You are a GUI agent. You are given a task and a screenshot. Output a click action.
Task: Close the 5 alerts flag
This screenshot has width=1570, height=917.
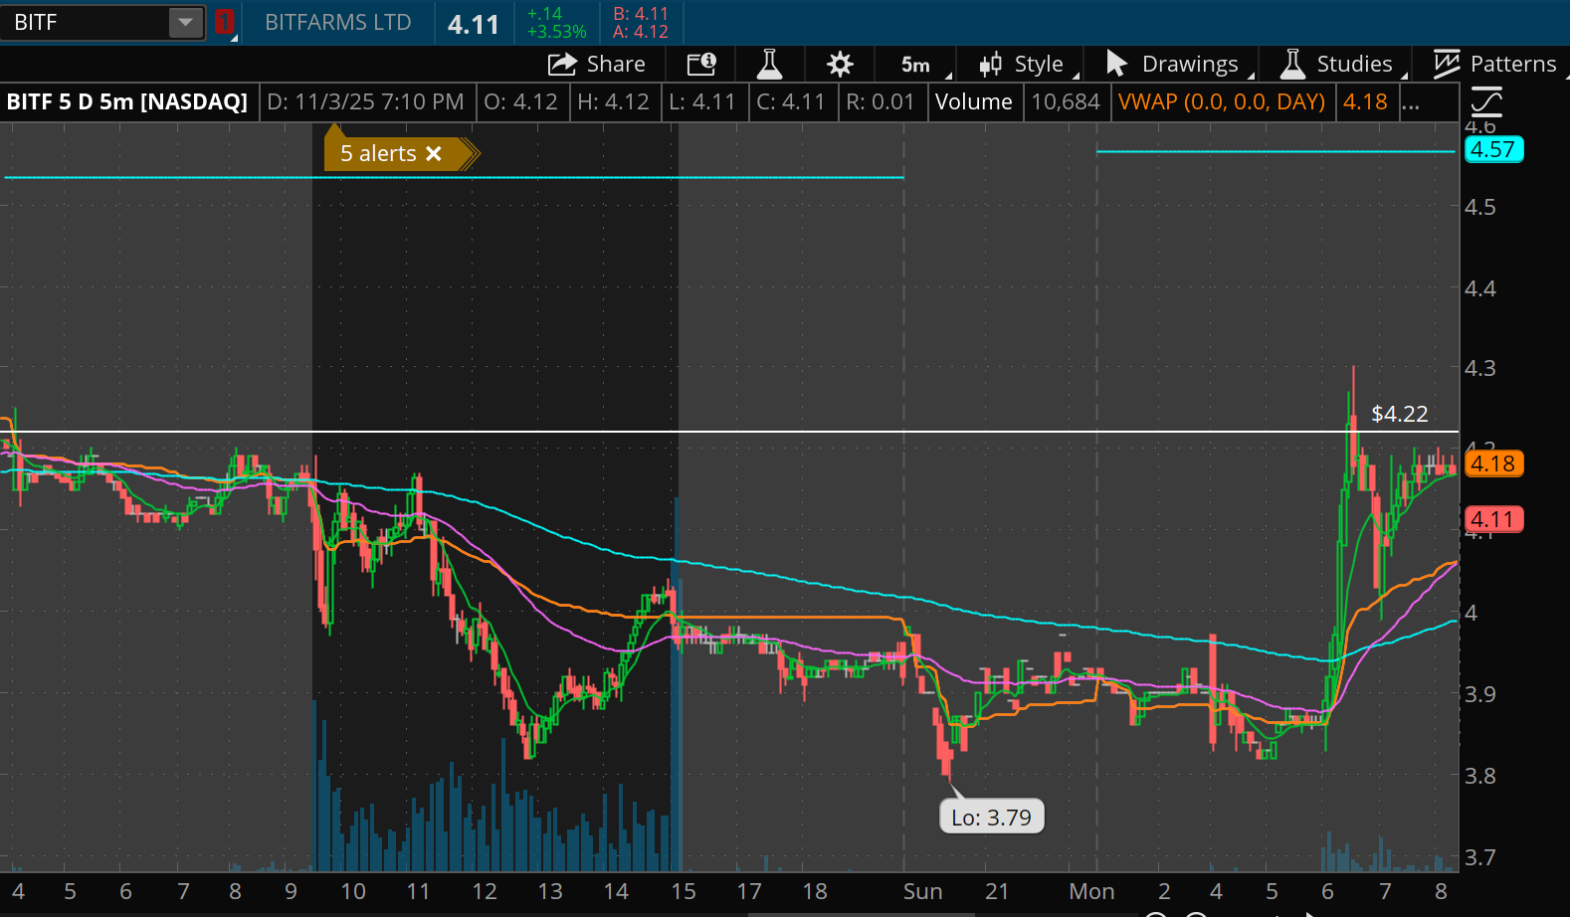pos(433,153)
